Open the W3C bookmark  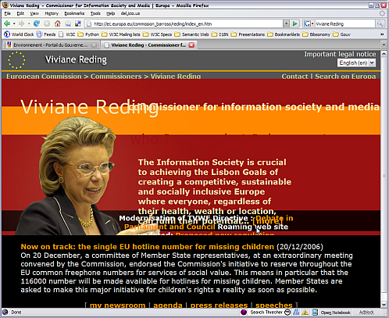tap(67, 34)
